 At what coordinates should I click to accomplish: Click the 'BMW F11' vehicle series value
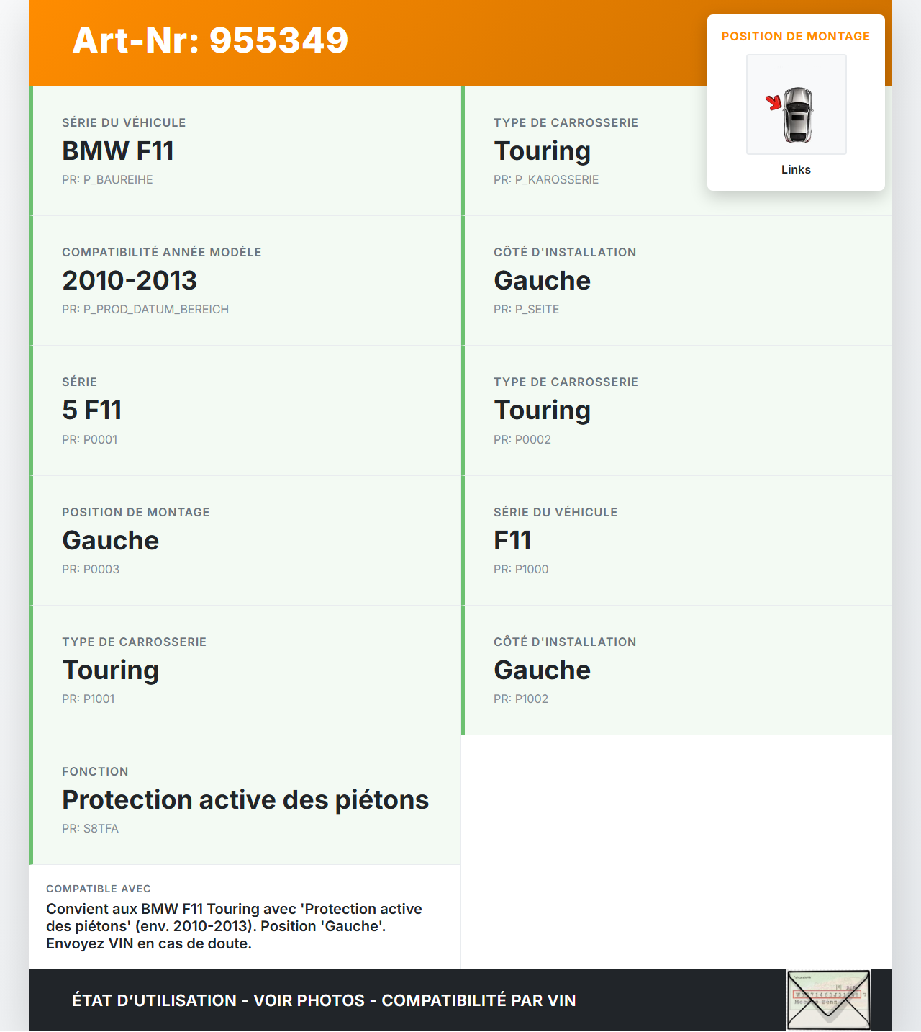click(118, 151)
